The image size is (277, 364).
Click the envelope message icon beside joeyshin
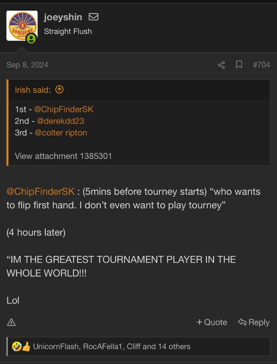pyautogui.click(x=93, y=17)
